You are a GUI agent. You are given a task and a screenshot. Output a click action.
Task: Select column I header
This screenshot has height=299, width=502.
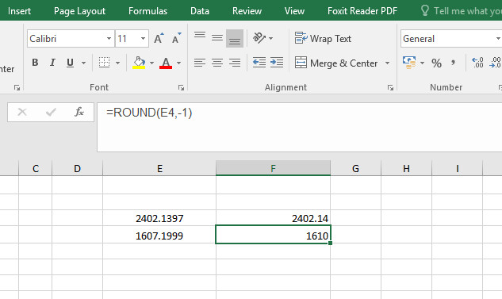pyautogui.click(x=457, y=168)
